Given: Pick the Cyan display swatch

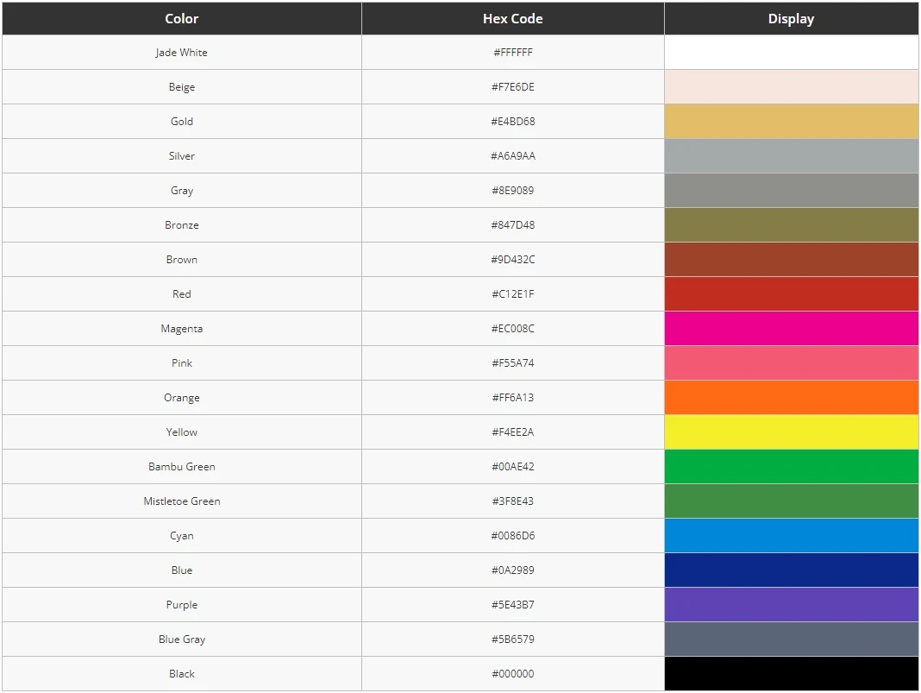Looking at the screenshot, I should click(x=791, y=536).
